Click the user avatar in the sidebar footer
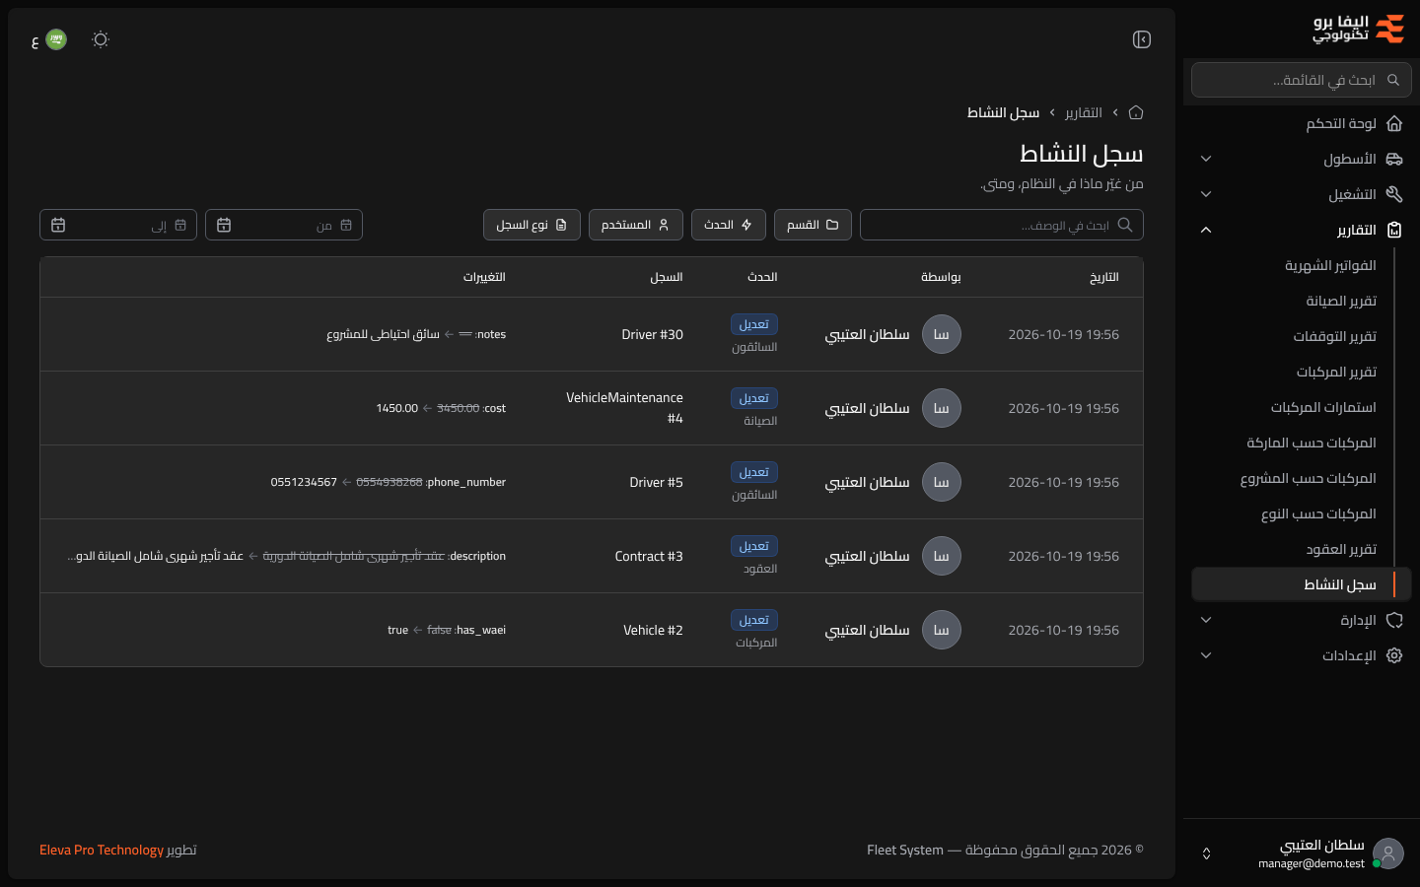 (1388, 853)
